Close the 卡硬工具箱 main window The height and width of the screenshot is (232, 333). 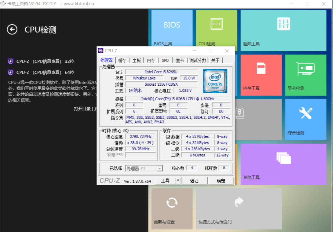click(324, 4)
